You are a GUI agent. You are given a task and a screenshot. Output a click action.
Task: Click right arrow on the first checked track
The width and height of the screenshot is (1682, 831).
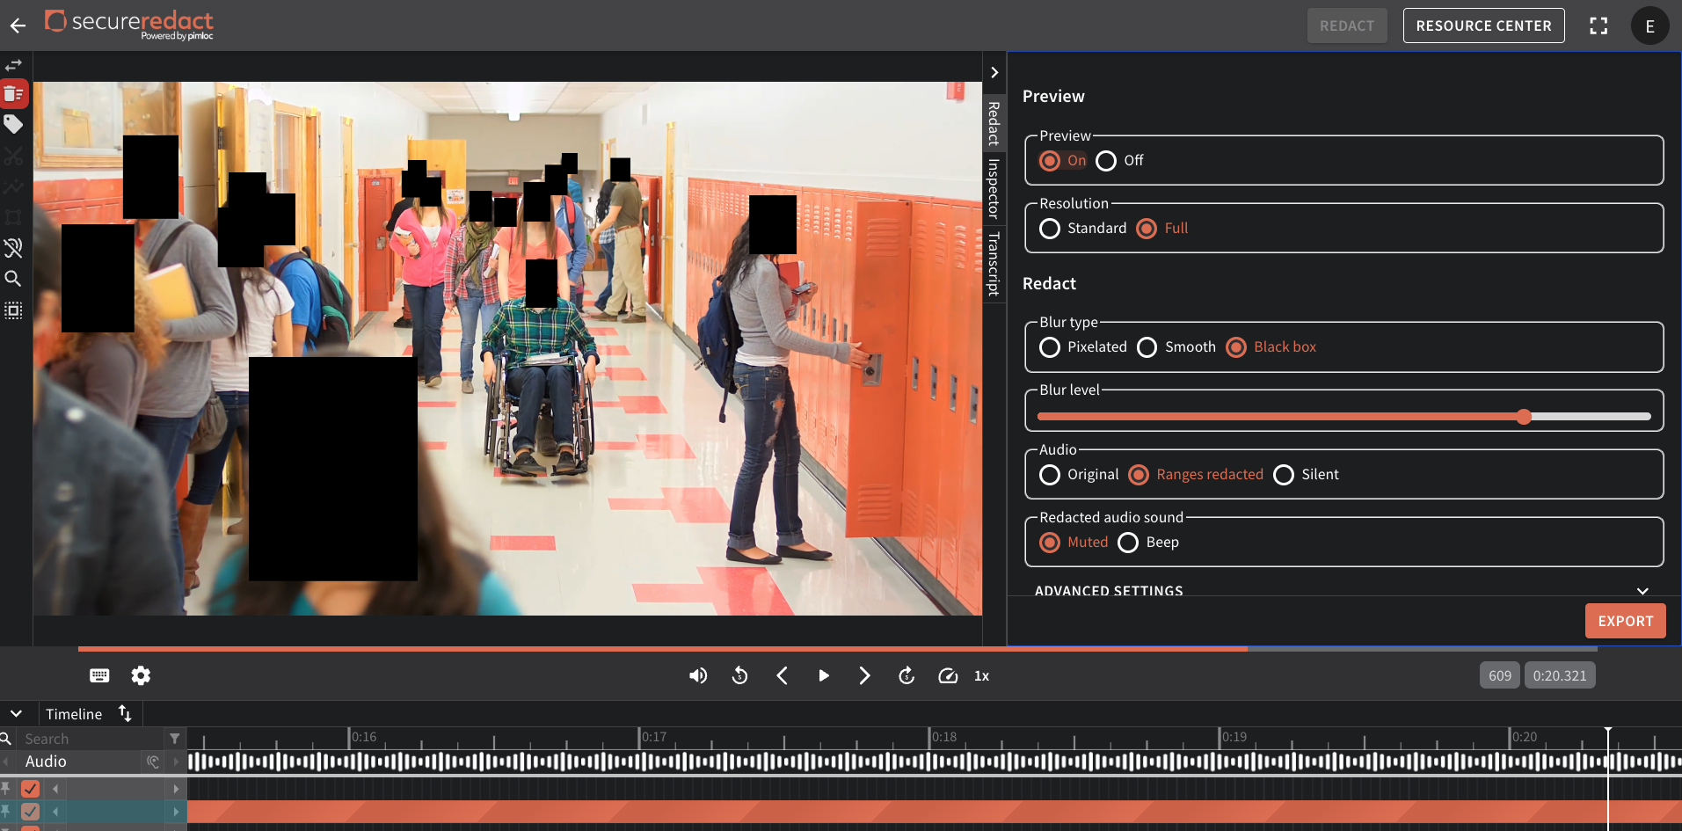coord(176,788)
